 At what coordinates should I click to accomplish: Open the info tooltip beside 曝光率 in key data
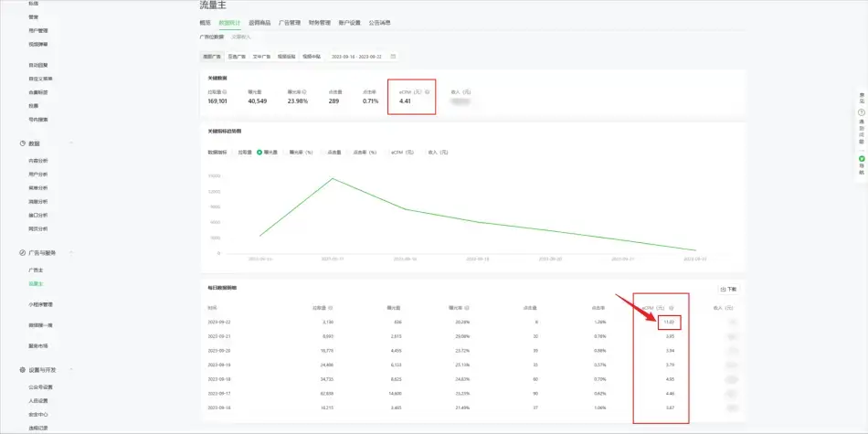click(x=304, y=92)
